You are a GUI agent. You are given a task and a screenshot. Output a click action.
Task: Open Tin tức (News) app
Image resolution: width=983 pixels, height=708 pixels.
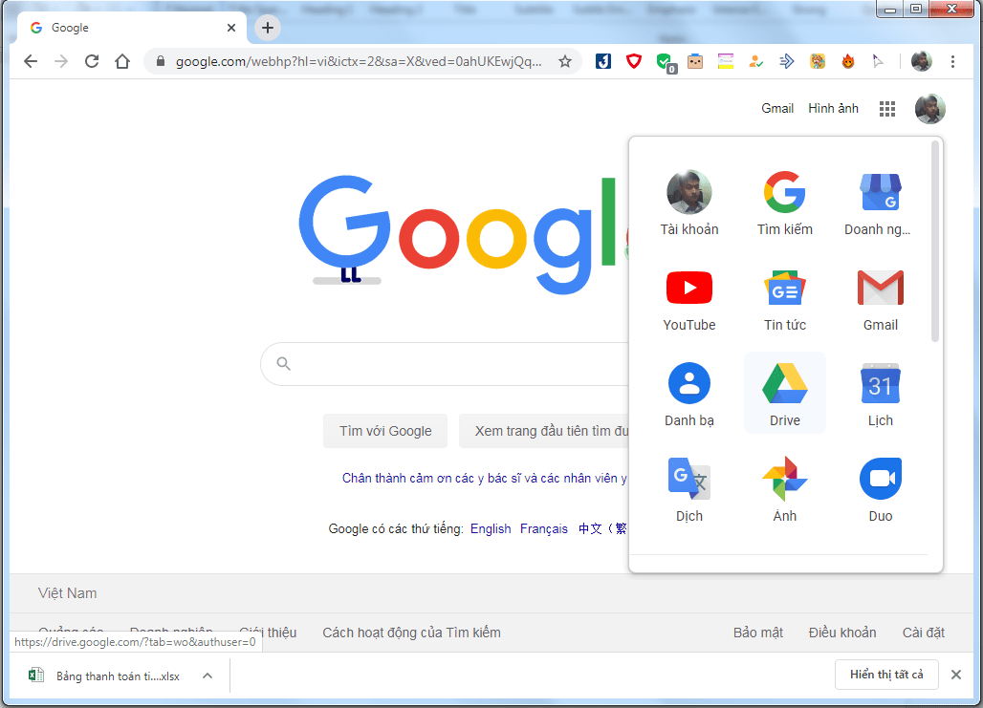[x=785, y=300]
